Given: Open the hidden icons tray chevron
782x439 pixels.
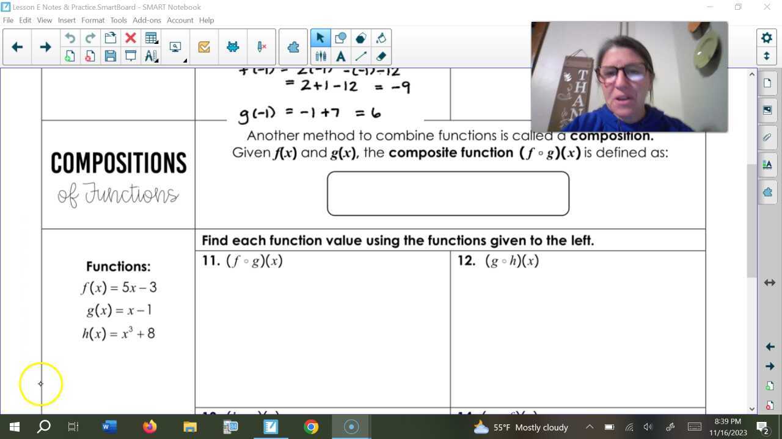Looking at the screenshot, I should [590, 427].
